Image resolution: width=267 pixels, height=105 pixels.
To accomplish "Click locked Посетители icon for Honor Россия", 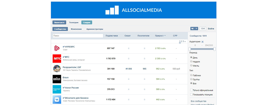I will [144, 89].
